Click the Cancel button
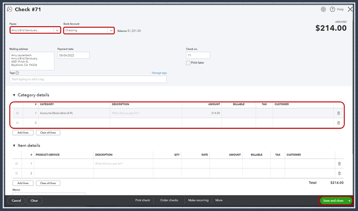Screen dimensions: 358x211 coord(16,201)
